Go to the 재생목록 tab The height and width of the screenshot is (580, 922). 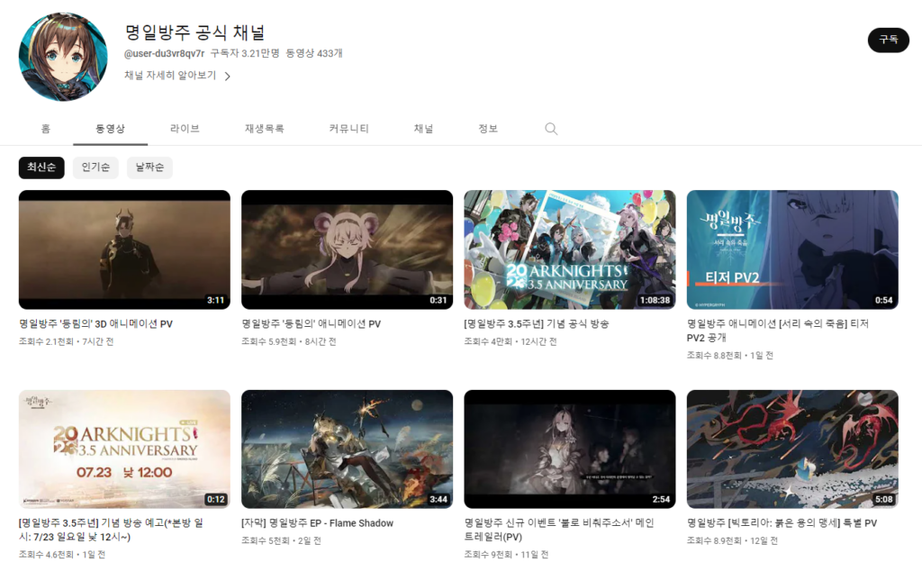(264, 129)
